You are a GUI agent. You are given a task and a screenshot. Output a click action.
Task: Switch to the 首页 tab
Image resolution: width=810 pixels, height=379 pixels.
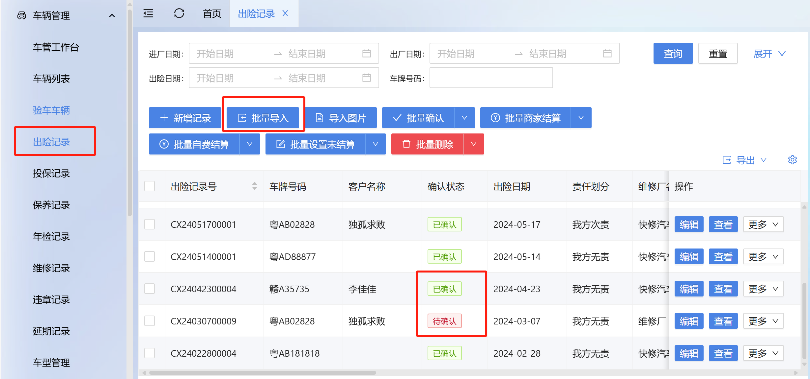coord(212,13)
